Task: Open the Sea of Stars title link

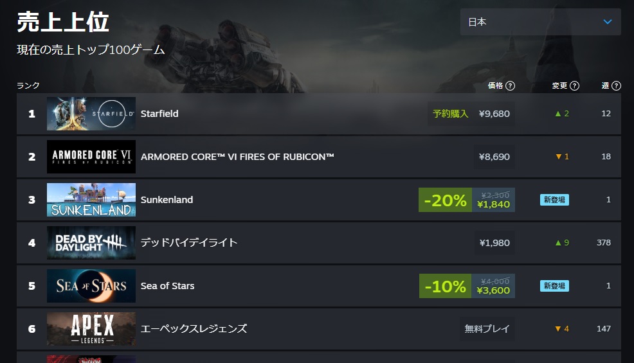Action: pos(167,286)
